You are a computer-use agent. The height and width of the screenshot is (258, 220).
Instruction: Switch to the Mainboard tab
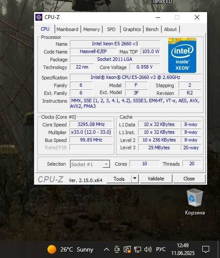(x=67, y=29)
